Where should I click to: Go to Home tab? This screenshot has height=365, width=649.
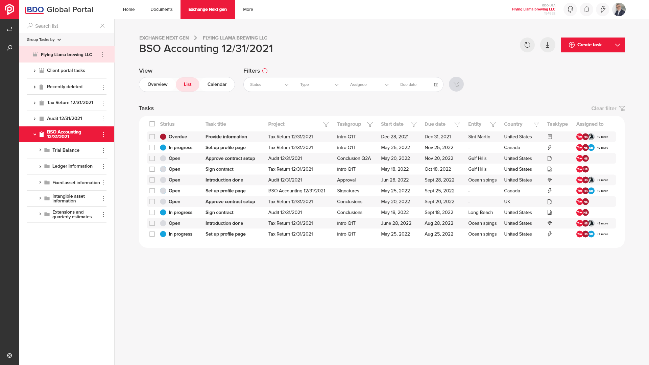(129, 9)
